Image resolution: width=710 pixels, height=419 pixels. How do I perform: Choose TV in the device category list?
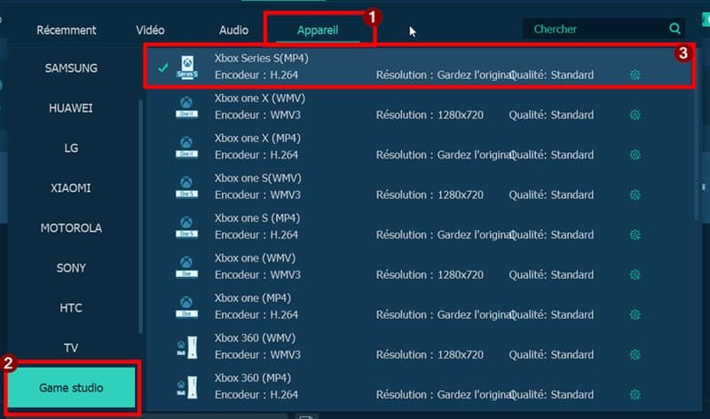coord(71,348)
